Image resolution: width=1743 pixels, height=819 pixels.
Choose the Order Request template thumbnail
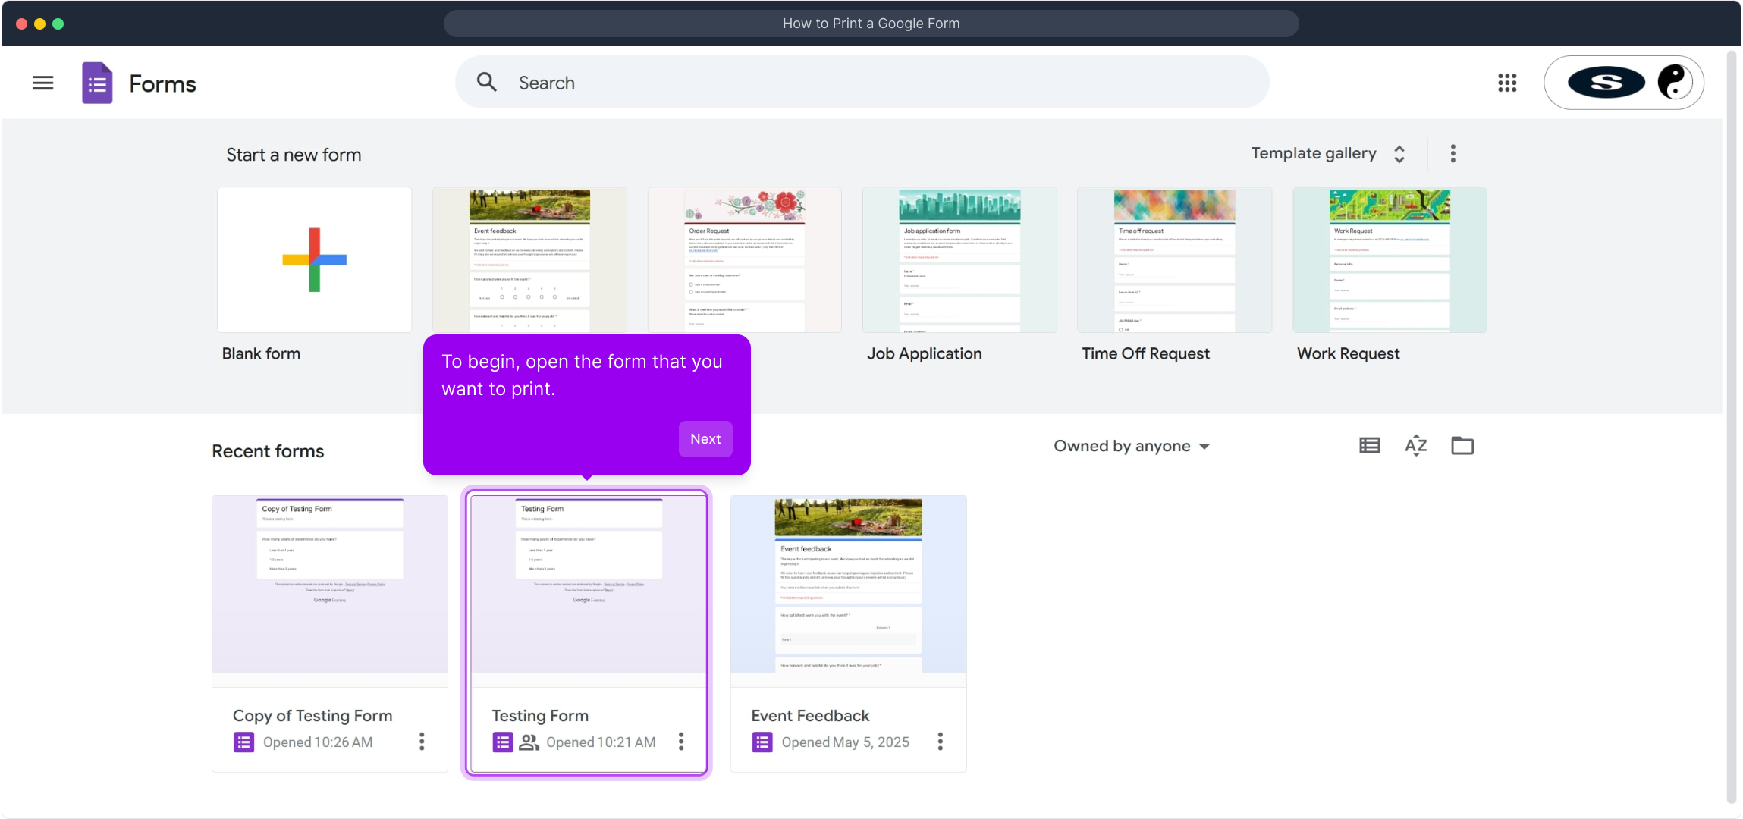[745, 259]
